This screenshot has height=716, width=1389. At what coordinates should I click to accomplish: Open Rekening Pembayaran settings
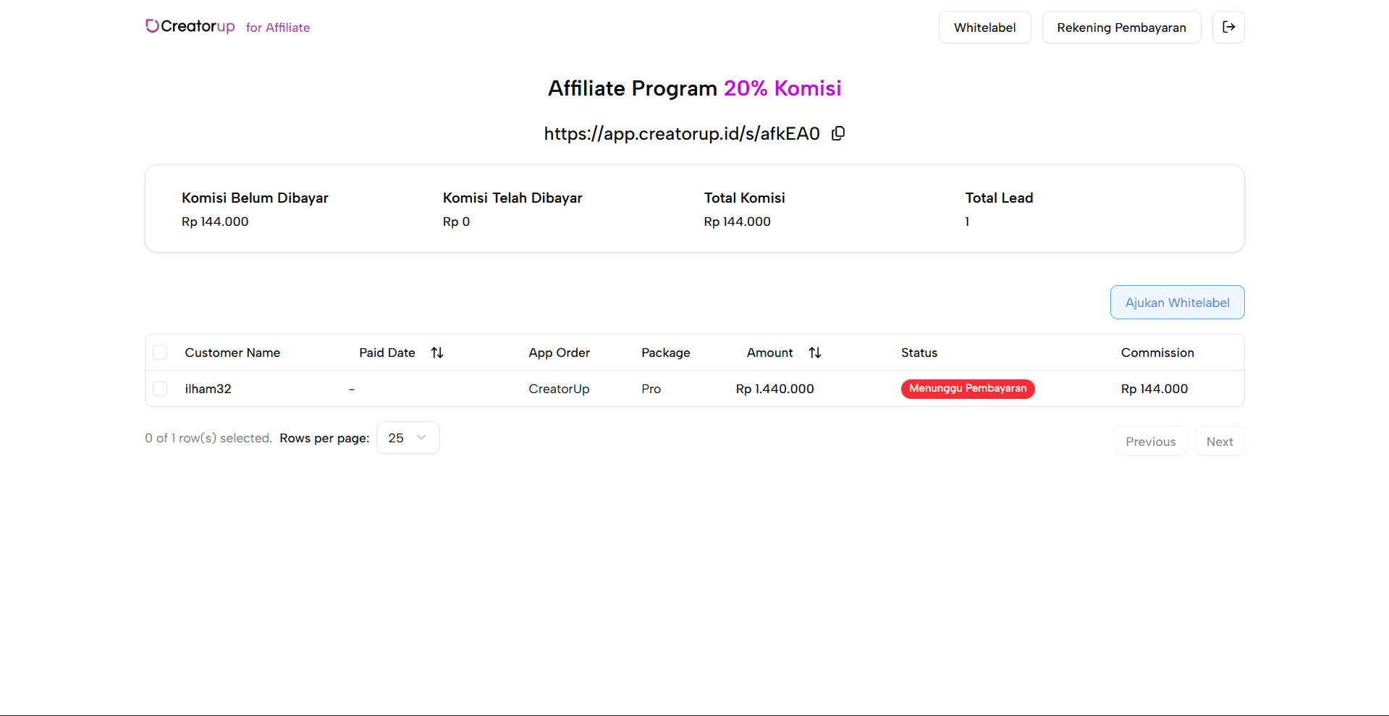click(1121, 28)
